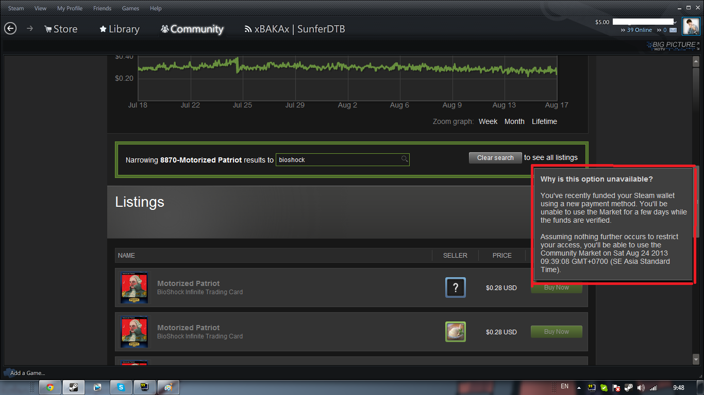The height and width of the screenshot is (395, 704).
Task: Open Google Chrome from the taskbar
Action: [50, 387]
